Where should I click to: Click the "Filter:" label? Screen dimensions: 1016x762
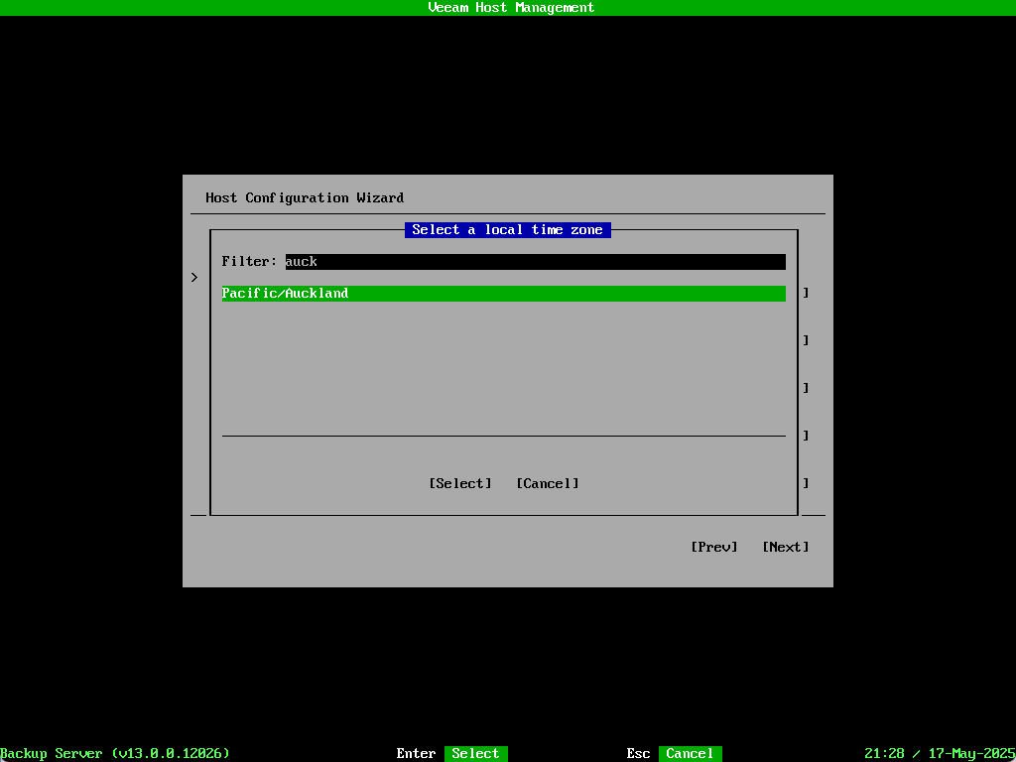click(249, 262)
